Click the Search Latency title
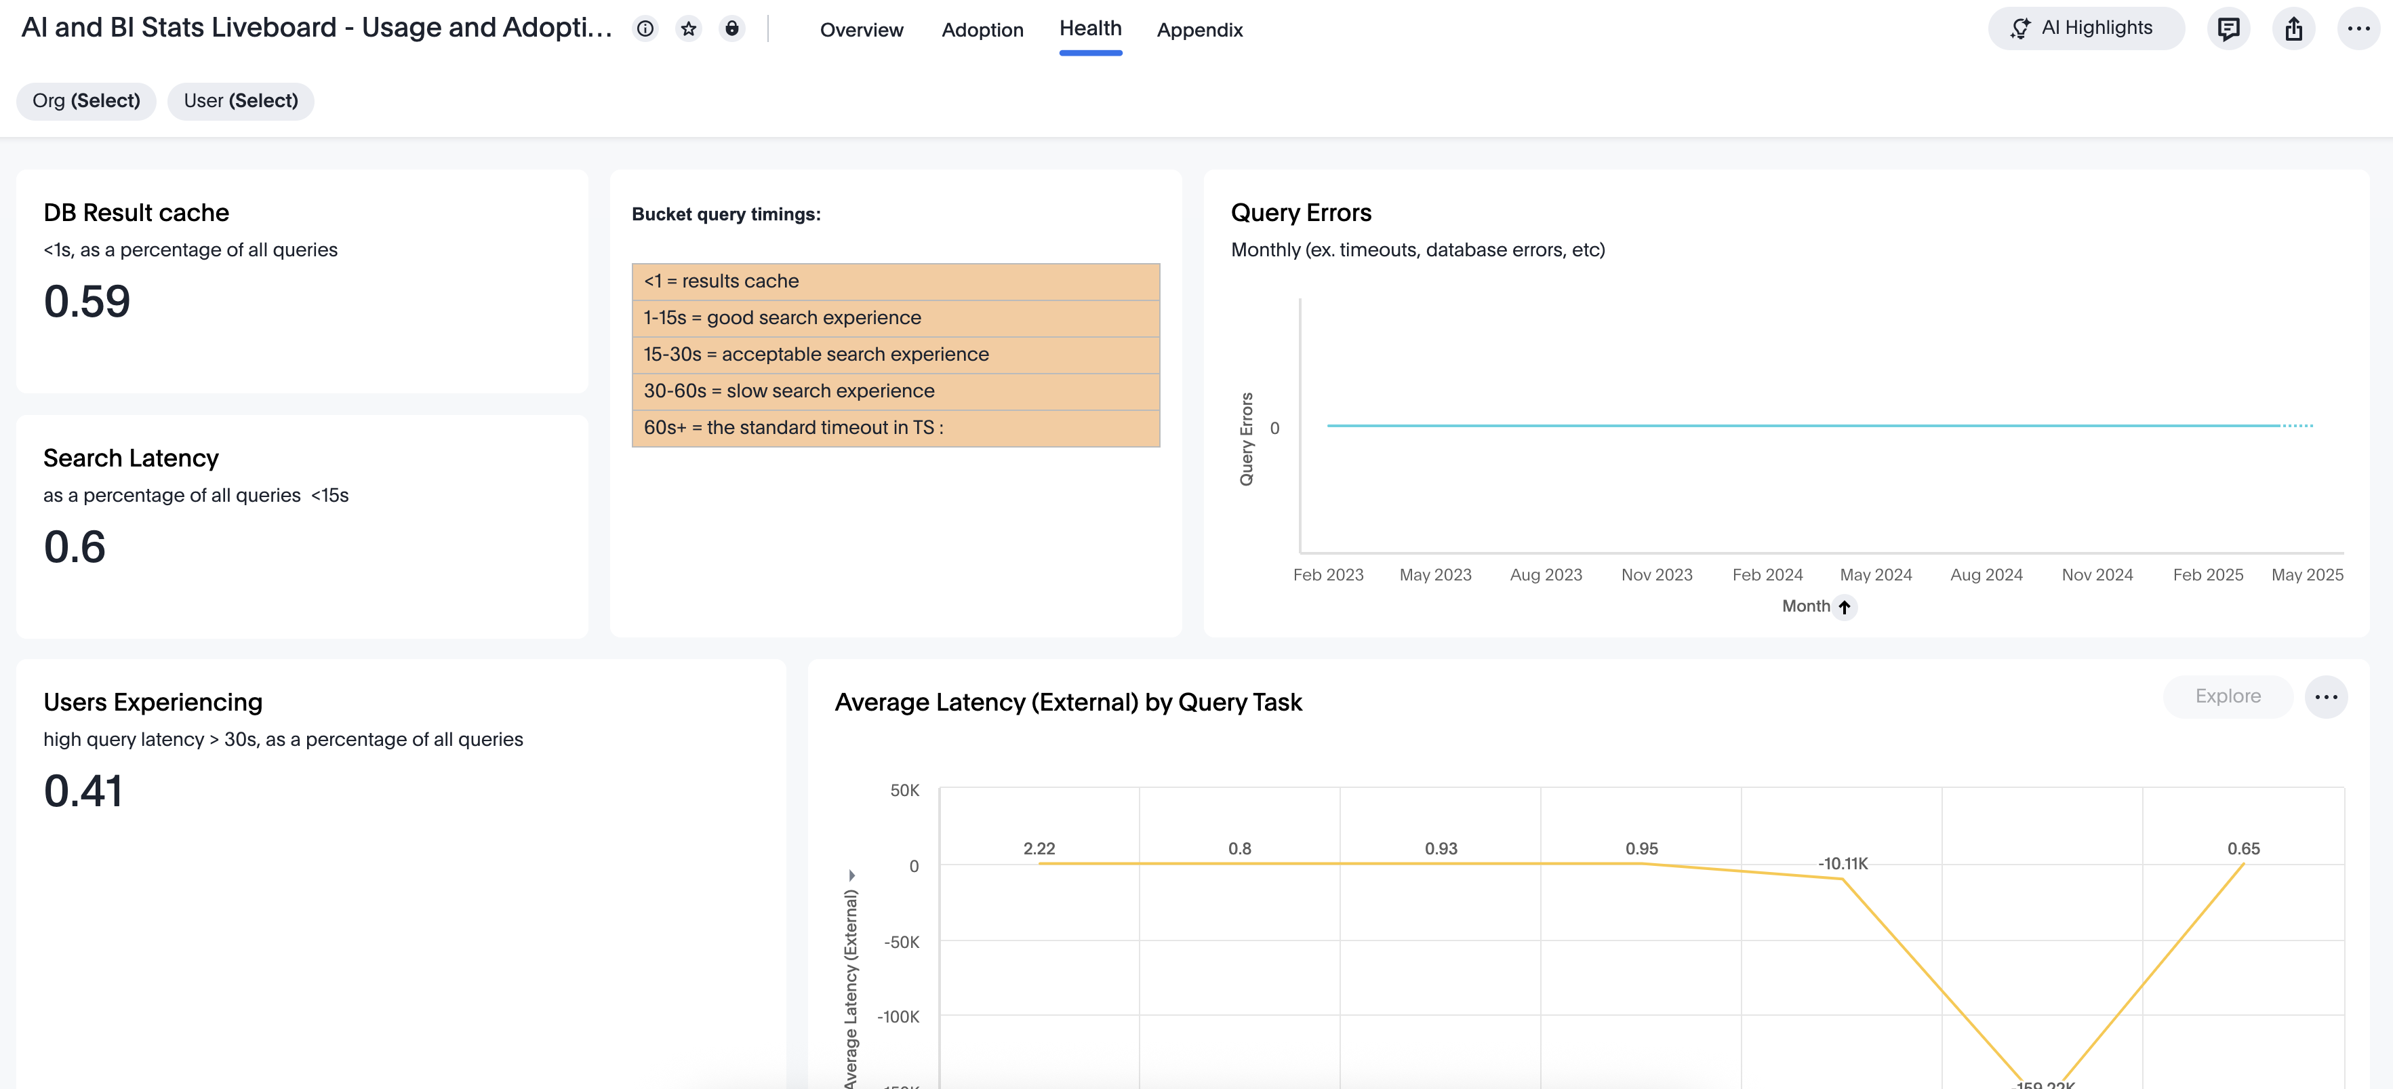 coord(131,458)
